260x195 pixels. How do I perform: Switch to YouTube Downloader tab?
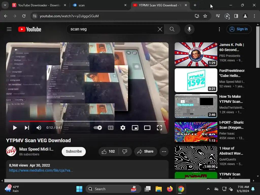pyautogui.click(x=39, y=5)
